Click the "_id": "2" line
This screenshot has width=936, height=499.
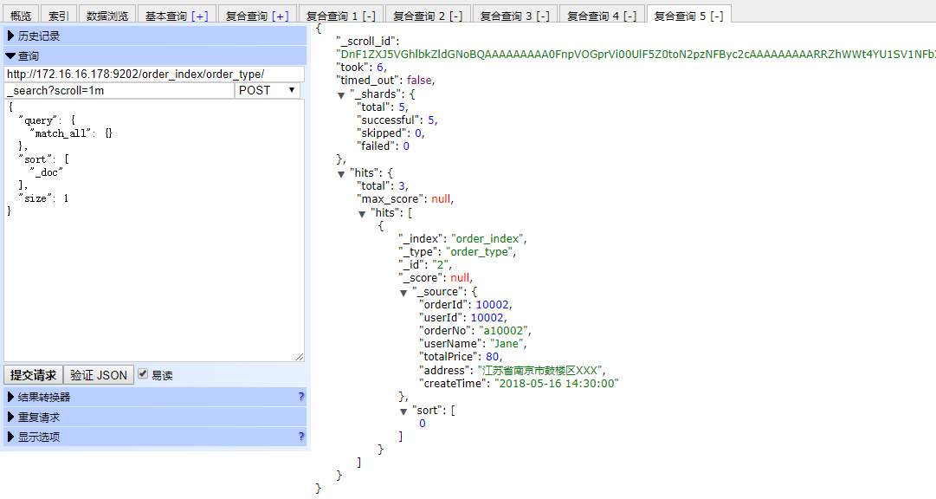425,265
